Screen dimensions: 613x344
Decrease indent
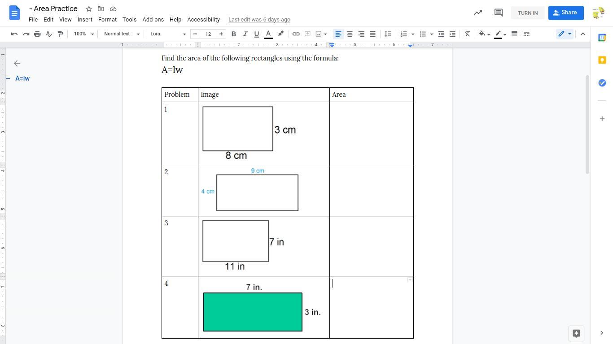441,34
